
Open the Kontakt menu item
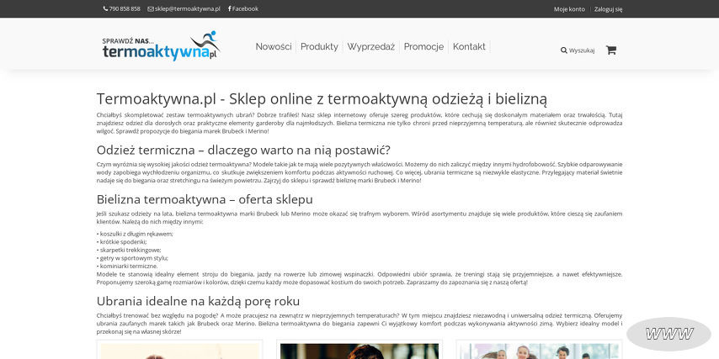pyautogui.click(x=469, y=47)
